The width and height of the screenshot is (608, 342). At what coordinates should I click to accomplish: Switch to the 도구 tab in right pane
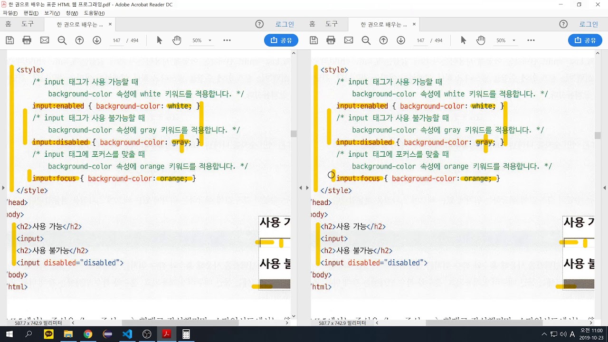332,24
